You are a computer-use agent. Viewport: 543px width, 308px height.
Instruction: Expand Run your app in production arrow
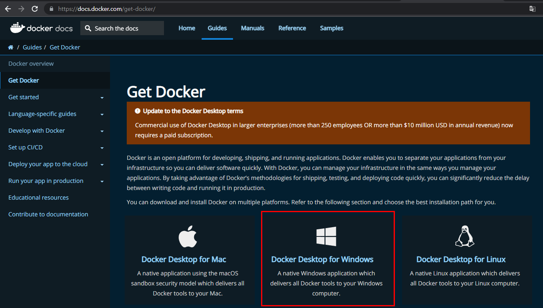(102, 182)
